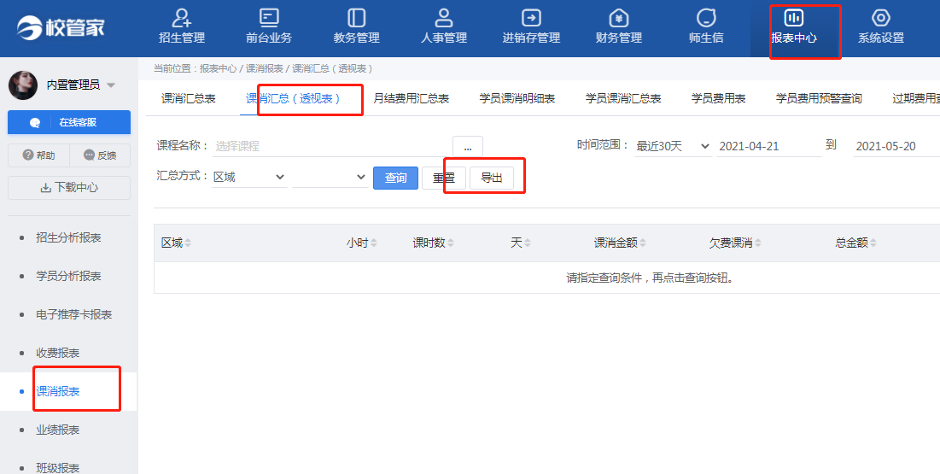Open 系统设置 top navigation module
This screenshot has height=474, width=940.
click(x=880, y=27)
